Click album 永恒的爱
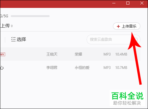Viewport: 148px width, 109px height. click(82, 67)
